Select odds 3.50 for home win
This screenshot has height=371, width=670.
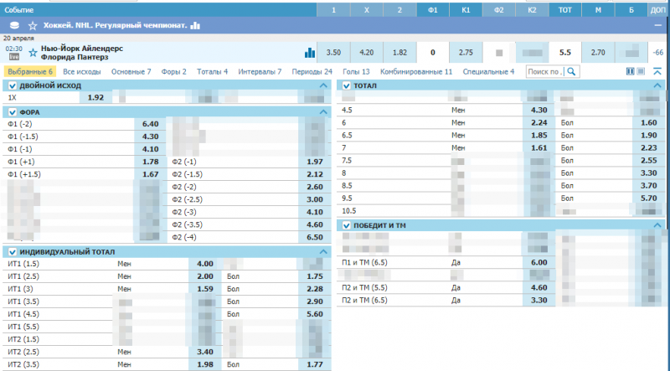tap(333, 53)
